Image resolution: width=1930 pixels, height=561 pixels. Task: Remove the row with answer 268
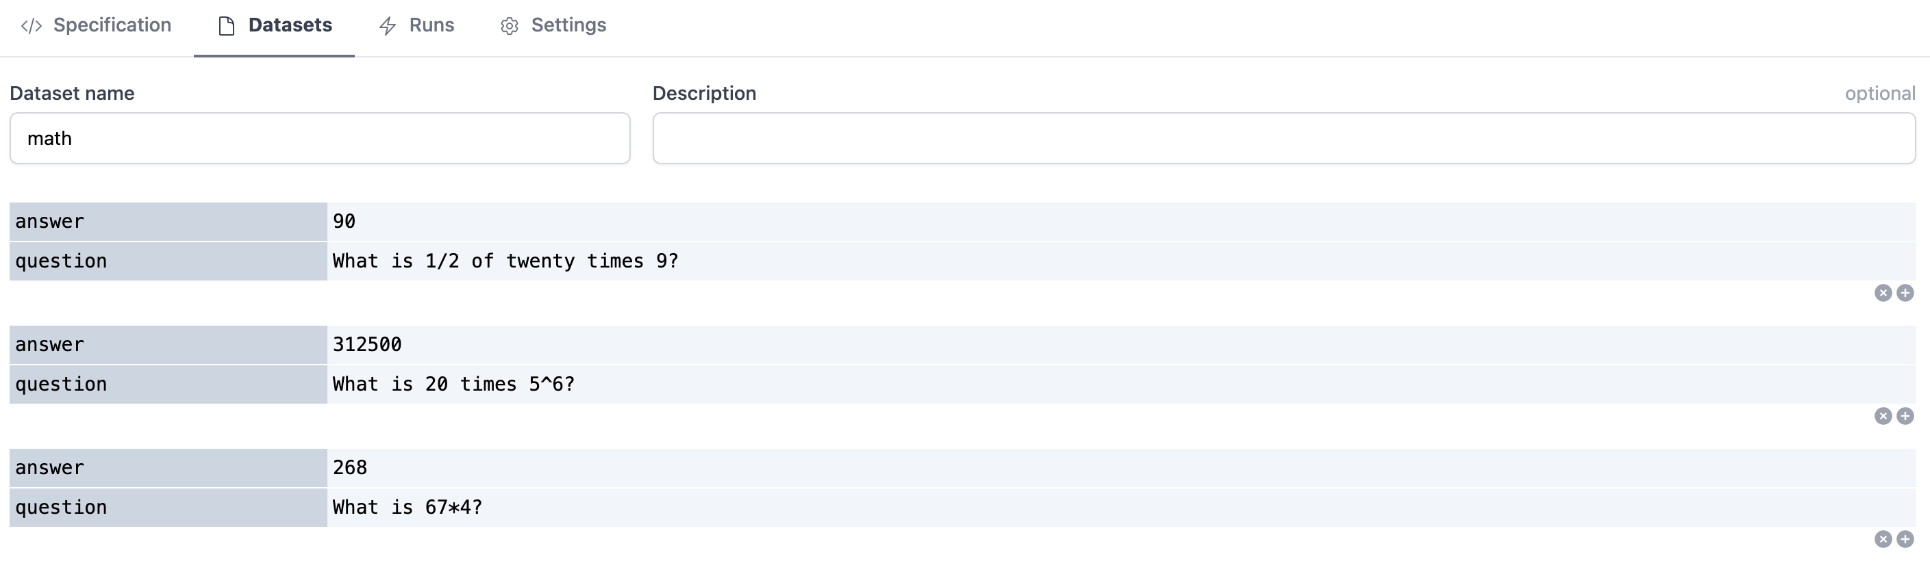pos(1883,539)
